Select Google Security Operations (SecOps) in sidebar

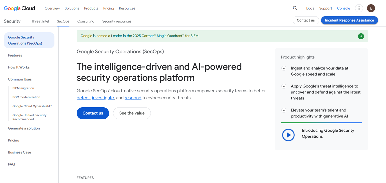(29, 40)
